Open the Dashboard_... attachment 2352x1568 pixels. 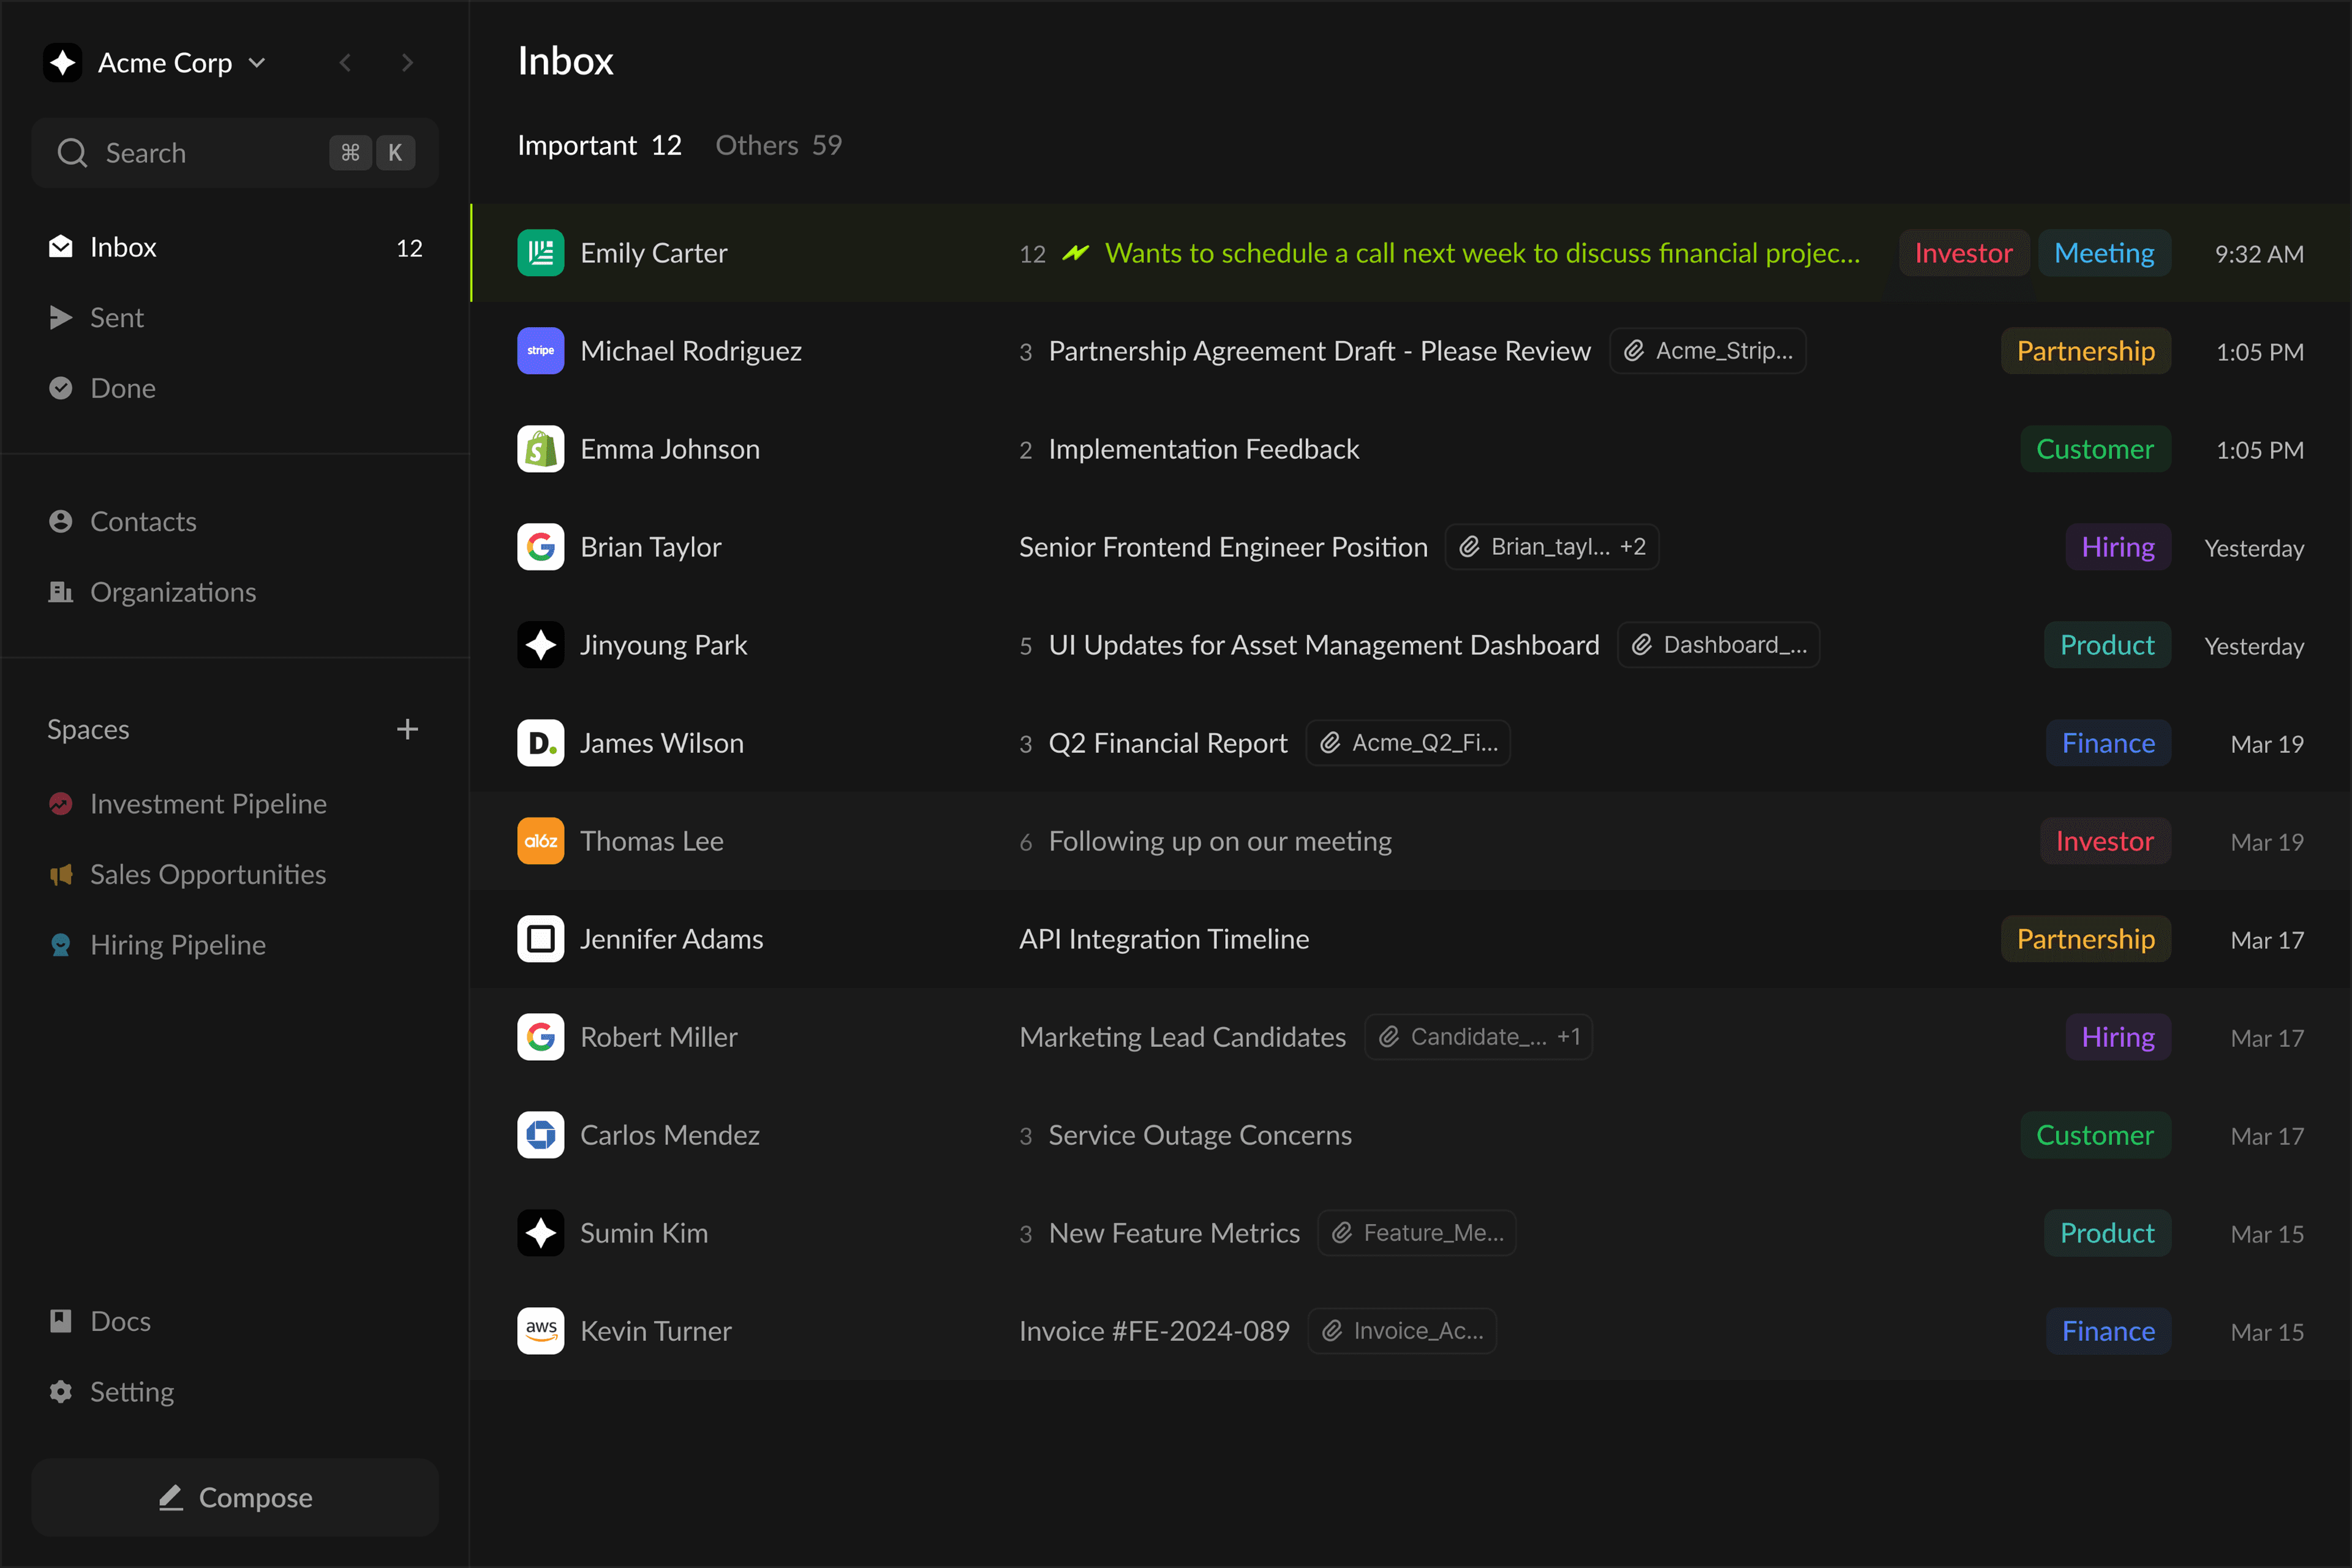pyautogui.click(x=1719, y=645)
